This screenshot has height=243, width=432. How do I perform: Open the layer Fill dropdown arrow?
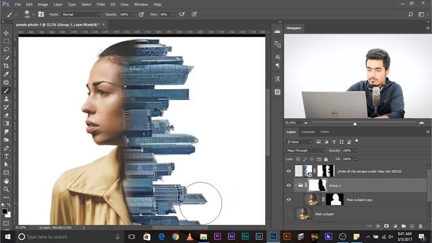pyautogui.click(x=356, y=159)
